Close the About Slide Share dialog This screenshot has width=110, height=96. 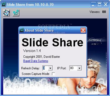click(x=83, y=30)
